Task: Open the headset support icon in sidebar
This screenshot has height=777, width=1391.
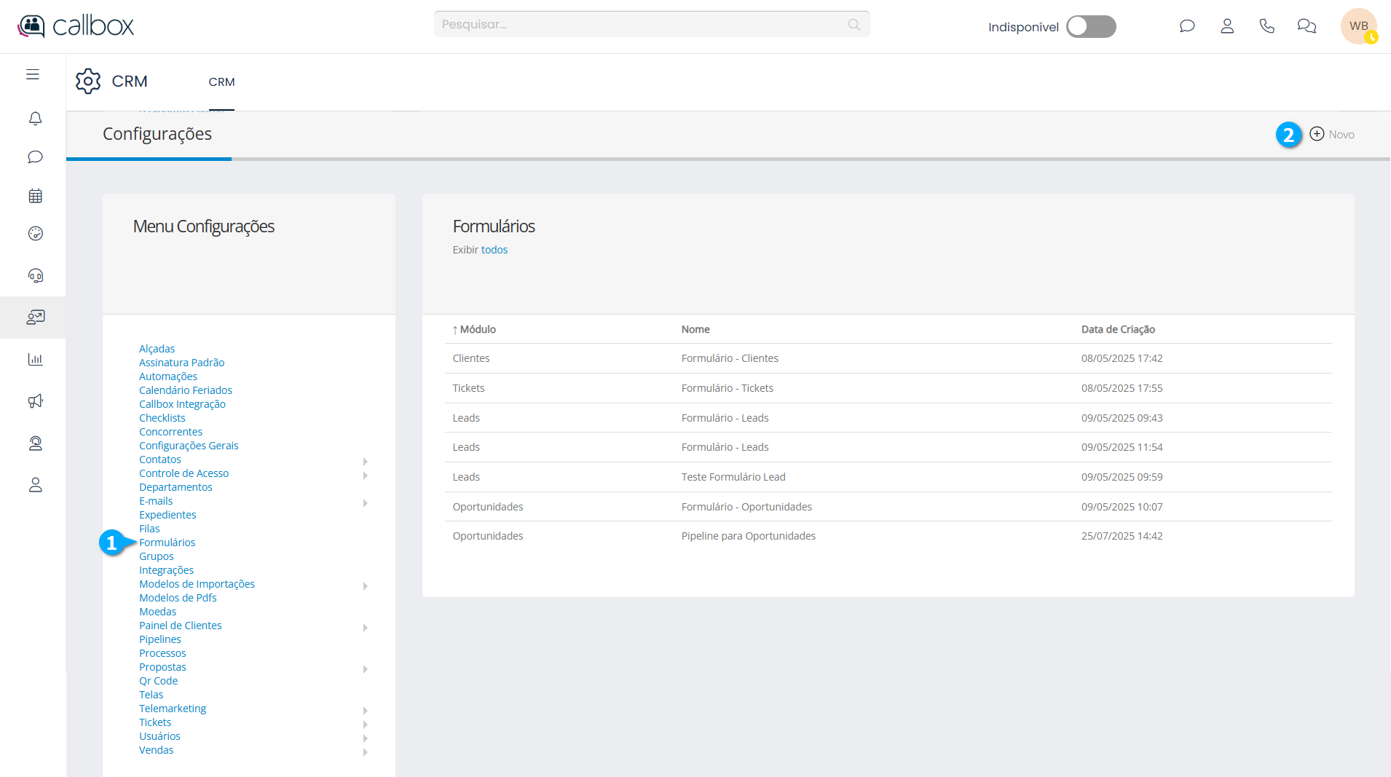Action: 35,275
